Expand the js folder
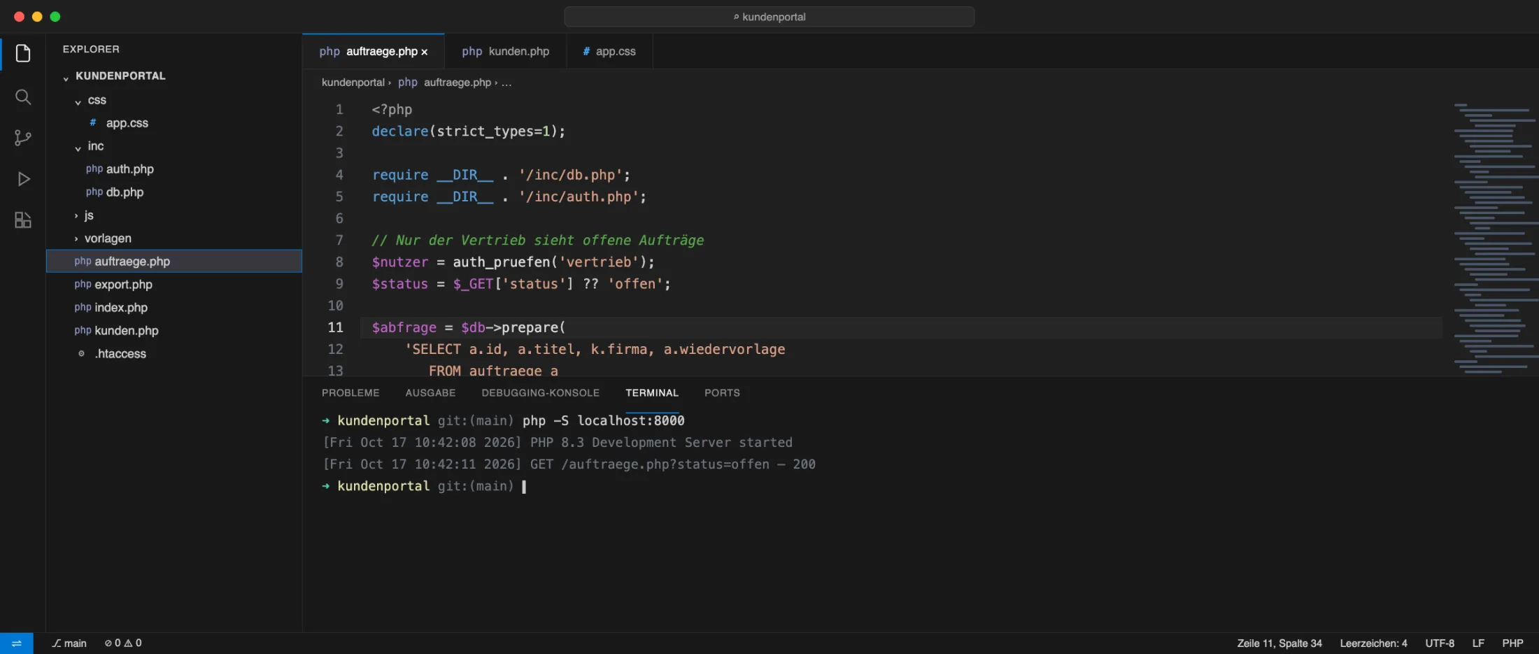The width and height of the screenshot is (1539, 654). 76,215
